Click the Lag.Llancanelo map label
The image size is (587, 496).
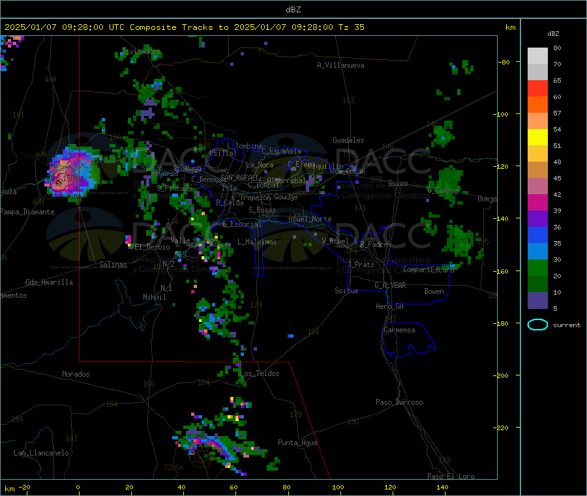click(41, 453)
